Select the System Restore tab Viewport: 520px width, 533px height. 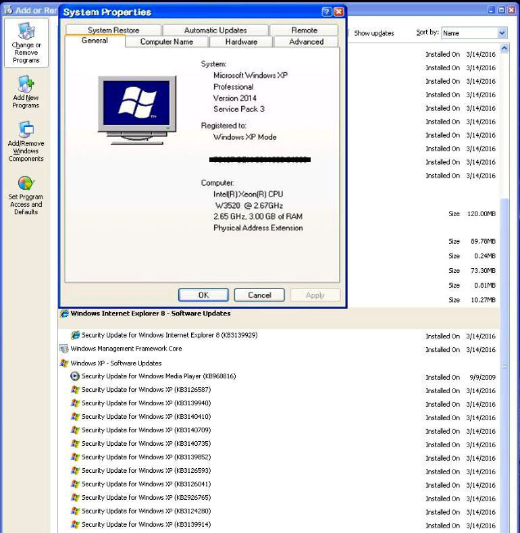pyautogui.click(x=113, y=30)
